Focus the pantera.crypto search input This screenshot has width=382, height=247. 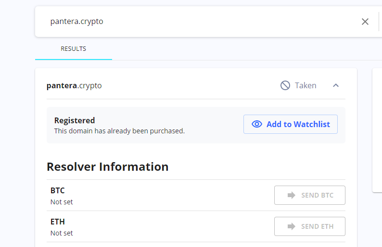pos(202,22)
